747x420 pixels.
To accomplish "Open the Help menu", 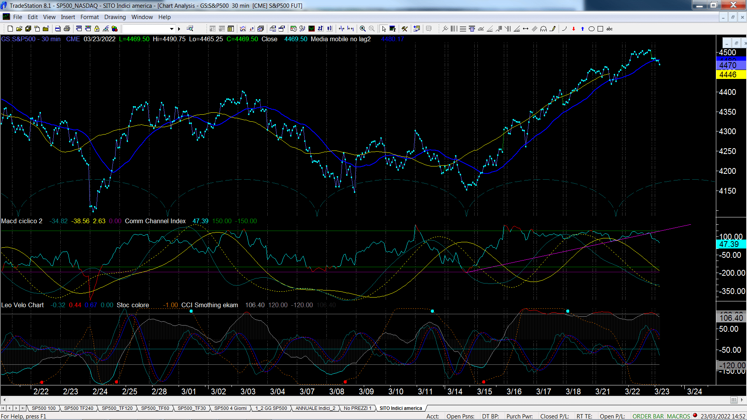I will pos(164,17).
